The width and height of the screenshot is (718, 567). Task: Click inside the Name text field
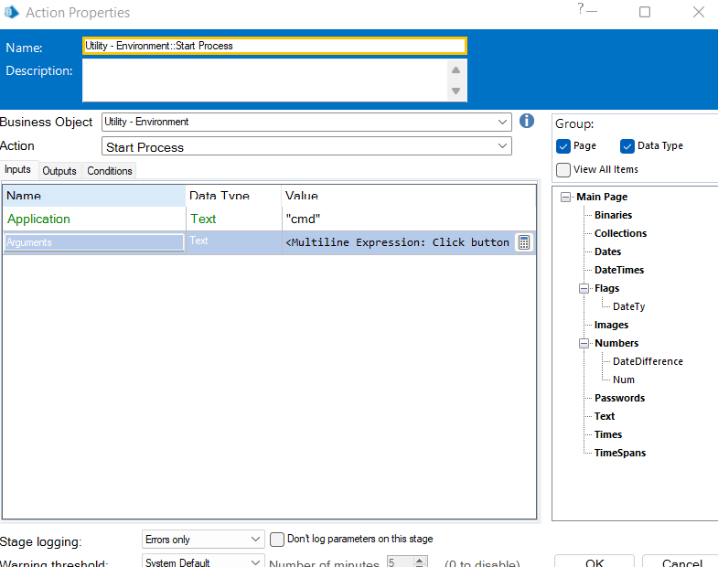click(274, 46)
